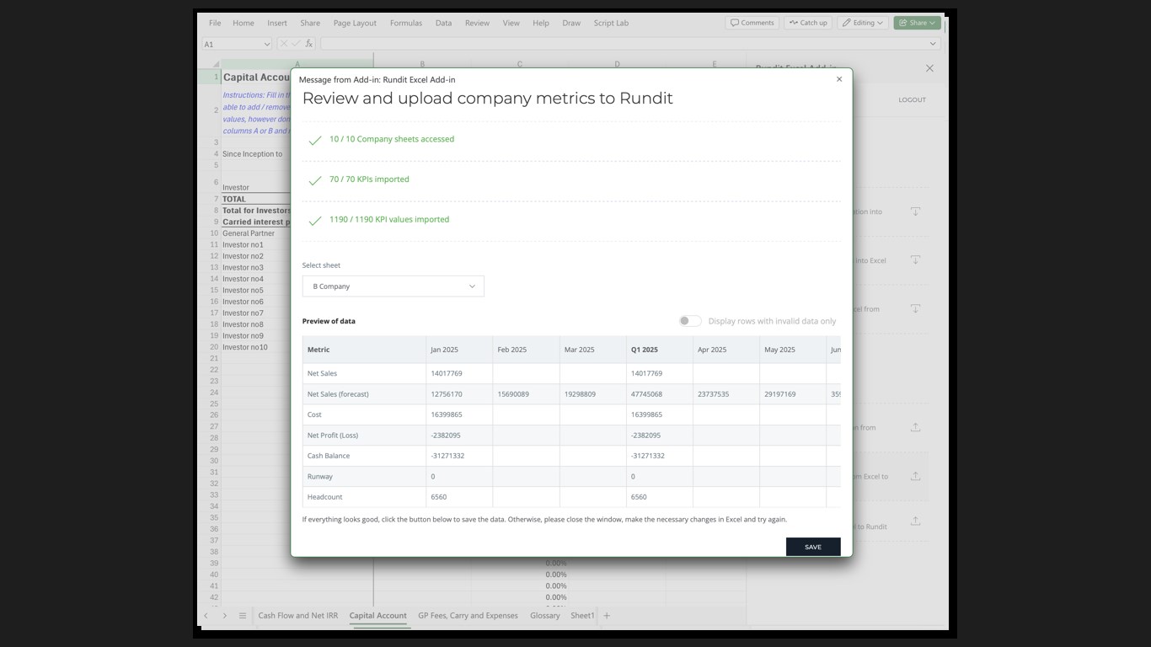Screen dimensions: 1151x647
Task: Click the SAVE button
Action: point(813,547)
